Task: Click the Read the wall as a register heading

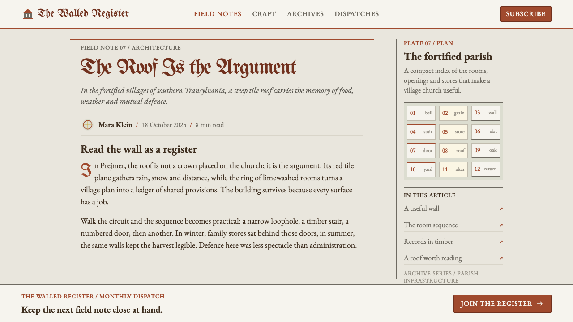Action: [139, 149]
